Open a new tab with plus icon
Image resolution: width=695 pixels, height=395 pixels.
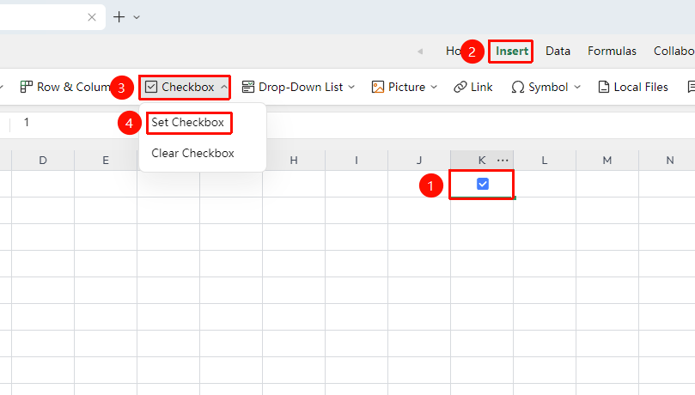click(119, 17)
